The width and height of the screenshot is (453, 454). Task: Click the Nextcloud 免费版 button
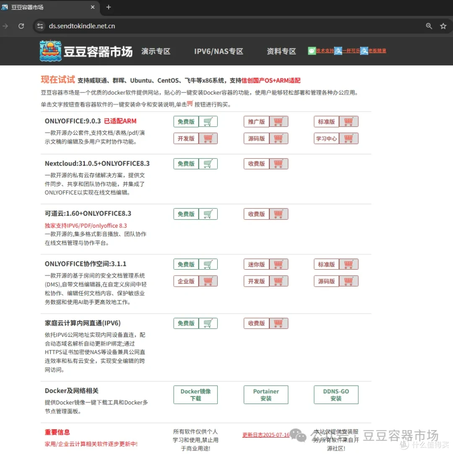point(186,164)
